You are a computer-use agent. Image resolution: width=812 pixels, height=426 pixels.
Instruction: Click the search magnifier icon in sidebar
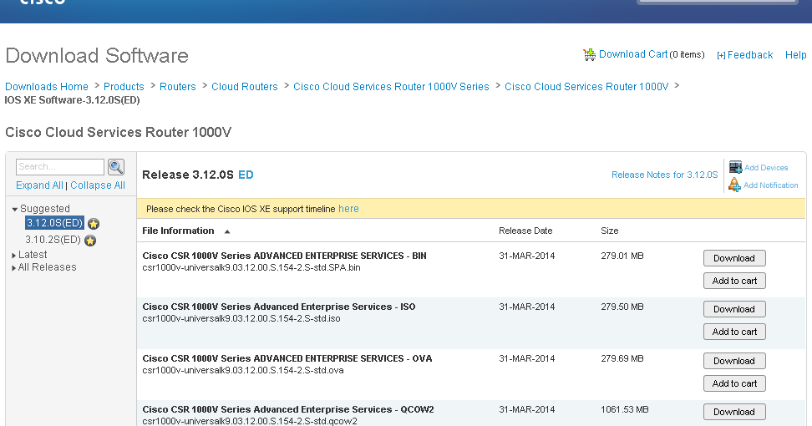pos(116,167)
